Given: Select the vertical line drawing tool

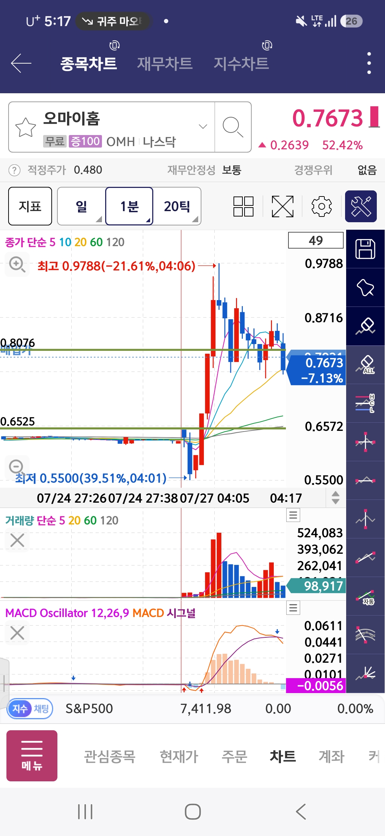Looking at the screenshot, I should coord(365,519).
